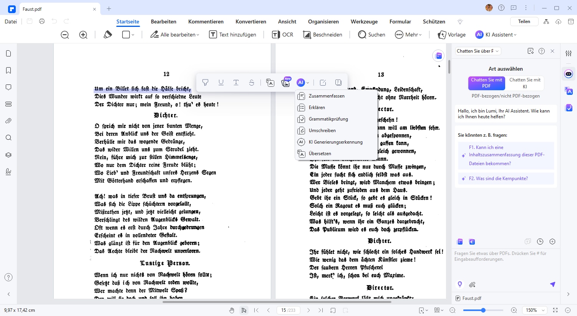The height and width of the screenshot is (316, 577).
Task: Click the edit note icon in floating toolbar
Action: (x=323, y=83)
